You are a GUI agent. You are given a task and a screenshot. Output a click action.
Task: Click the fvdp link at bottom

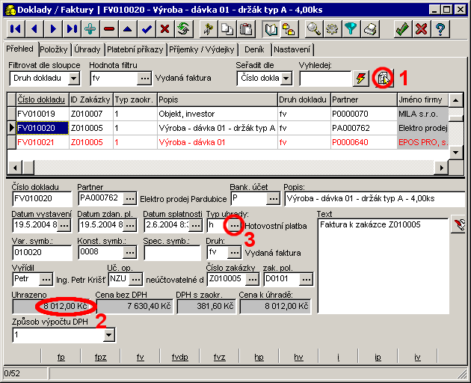pos(179,358)
